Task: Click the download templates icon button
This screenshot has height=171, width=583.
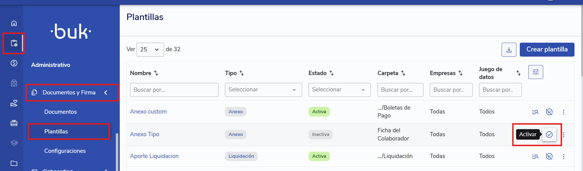Action: pyautogui.click(x=509, y=50)
